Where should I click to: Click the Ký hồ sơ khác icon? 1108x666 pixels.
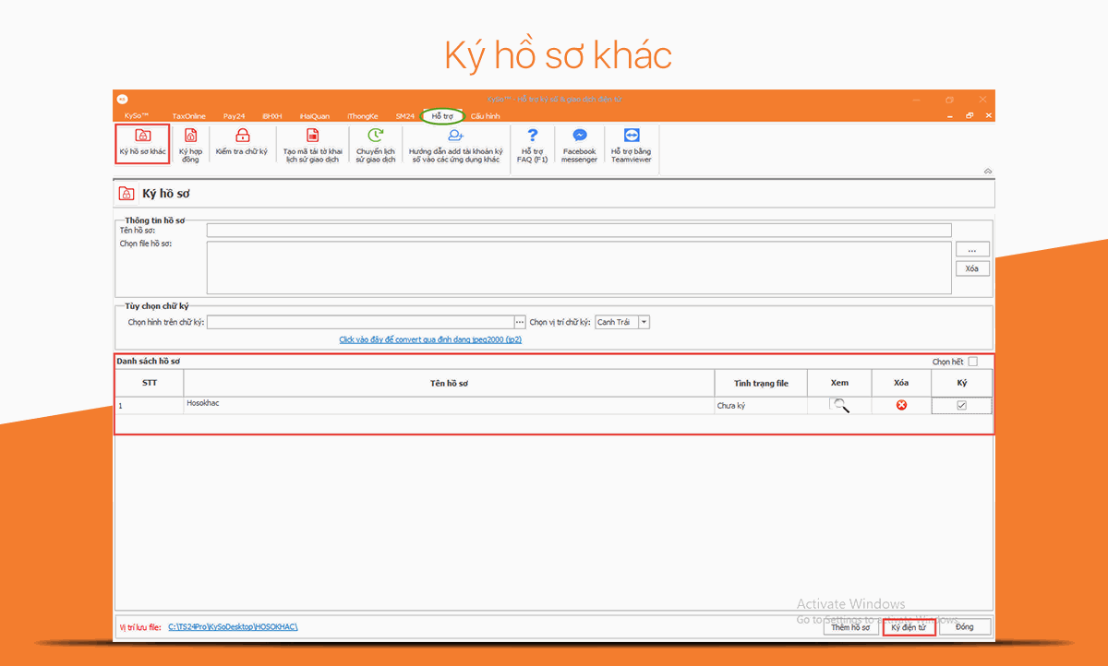[142, 137]
